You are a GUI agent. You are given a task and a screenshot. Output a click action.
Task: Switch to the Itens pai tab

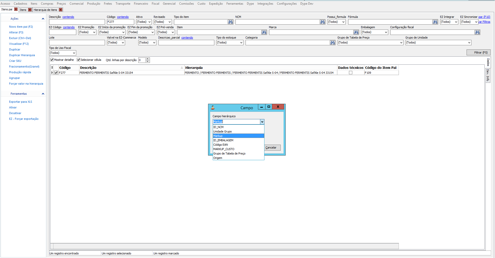[7, 9]
